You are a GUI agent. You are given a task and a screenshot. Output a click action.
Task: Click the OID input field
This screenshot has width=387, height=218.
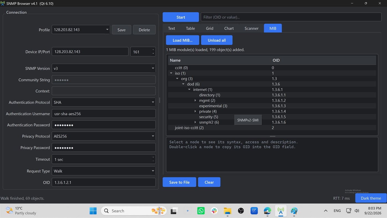103,182
